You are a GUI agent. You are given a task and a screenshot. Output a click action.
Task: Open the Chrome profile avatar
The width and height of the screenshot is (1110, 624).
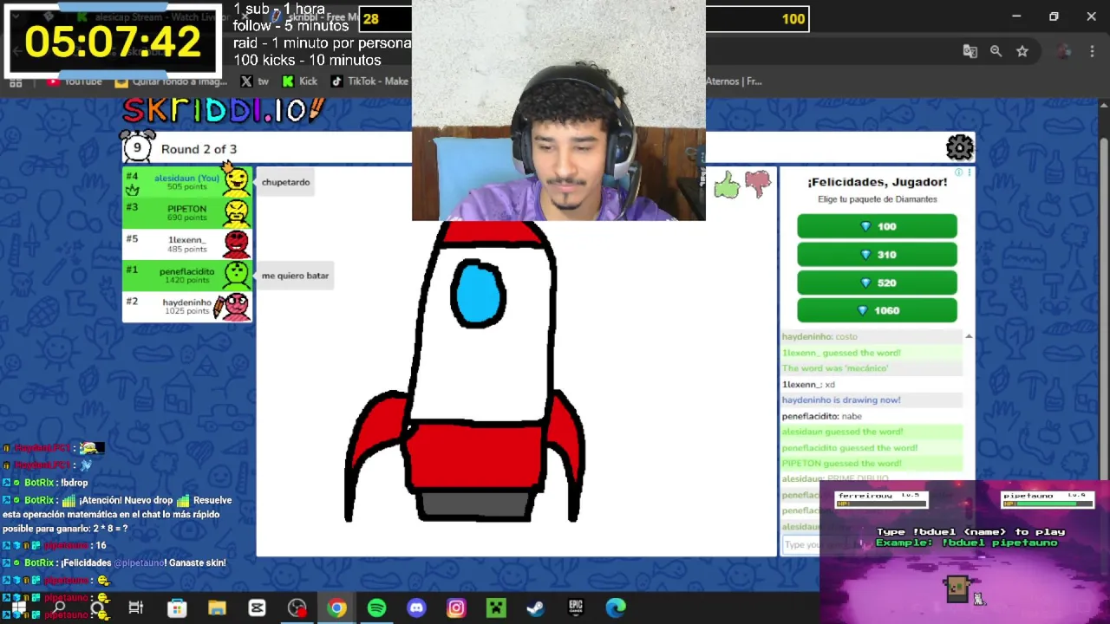[1066, 51]
